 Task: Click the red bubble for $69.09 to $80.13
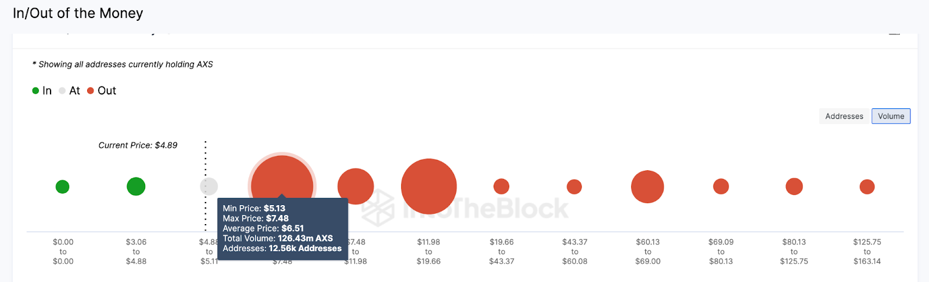point(721,186)
